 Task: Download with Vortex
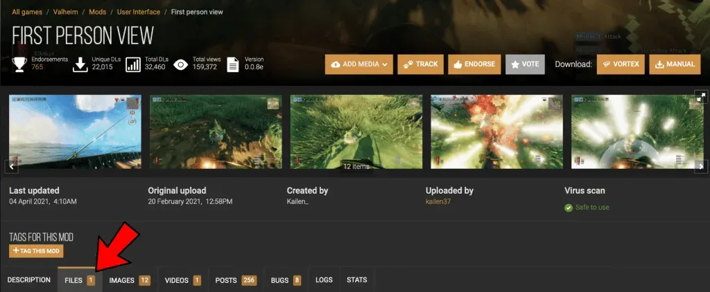pos(621,64)
